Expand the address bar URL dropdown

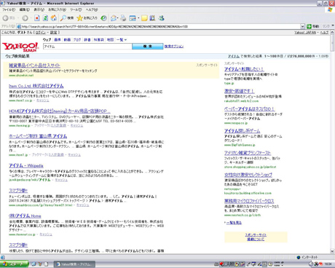(x=302, y=26)
